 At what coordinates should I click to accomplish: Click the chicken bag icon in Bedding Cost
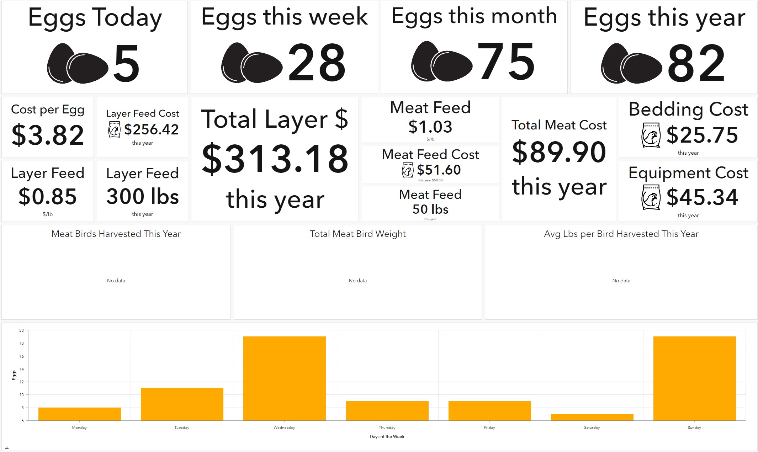pyautogui.click(x=651, y=135)
